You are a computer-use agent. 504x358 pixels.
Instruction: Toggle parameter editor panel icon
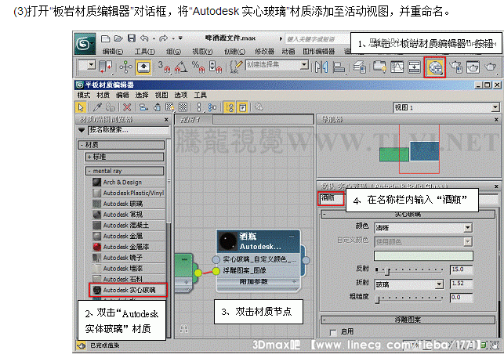(243, 107)
